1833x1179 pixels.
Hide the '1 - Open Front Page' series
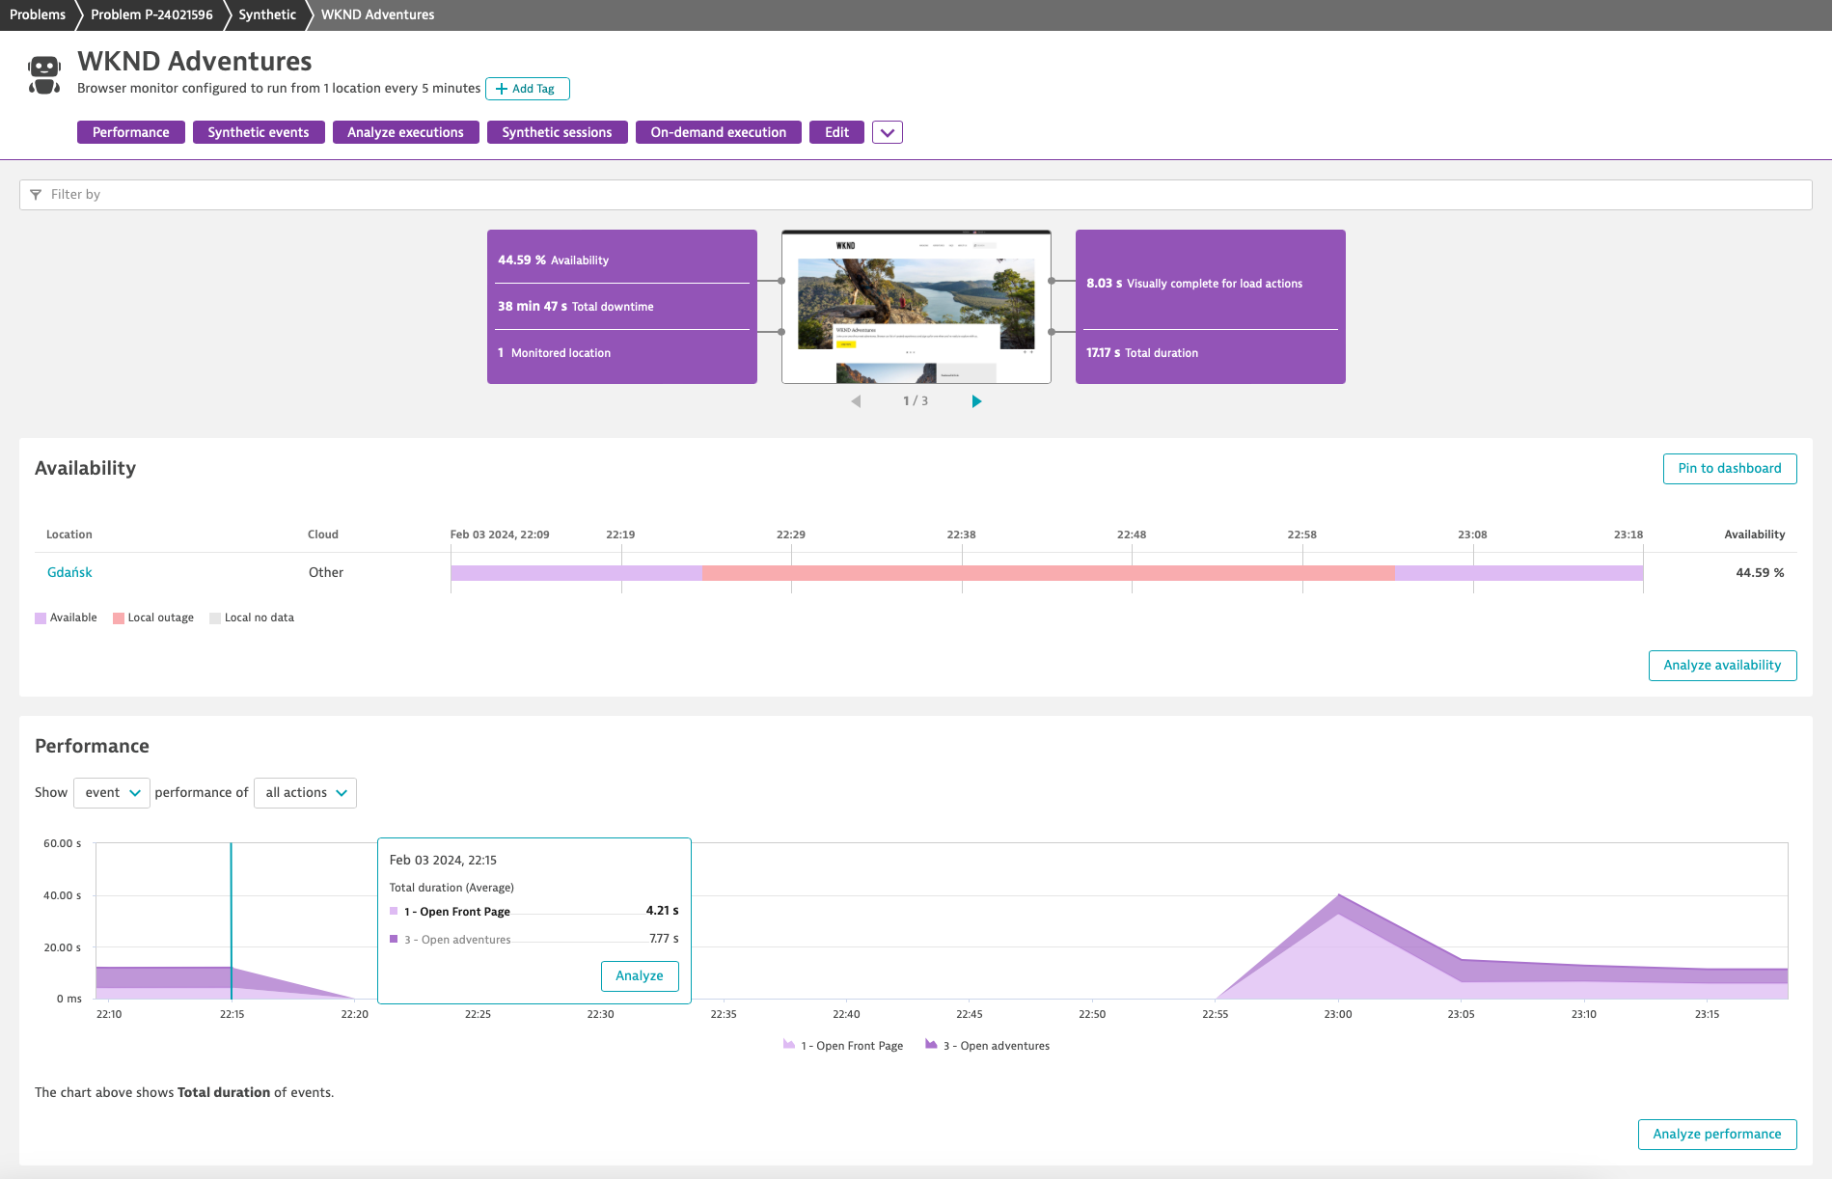click(842, 1045)
